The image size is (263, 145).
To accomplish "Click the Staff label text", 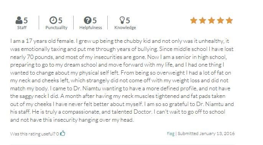I will [22, 28].
